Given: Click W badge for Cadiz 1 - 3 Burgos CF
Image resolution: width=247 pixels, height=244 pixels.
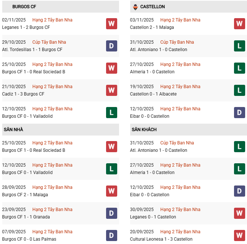Looking at the screenshot, I should [x=111, y=90].
